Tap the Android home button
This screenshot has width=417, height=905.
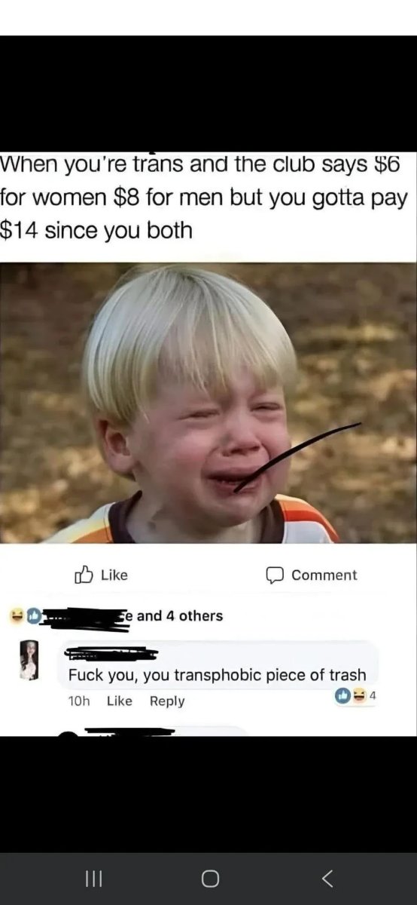211,879
